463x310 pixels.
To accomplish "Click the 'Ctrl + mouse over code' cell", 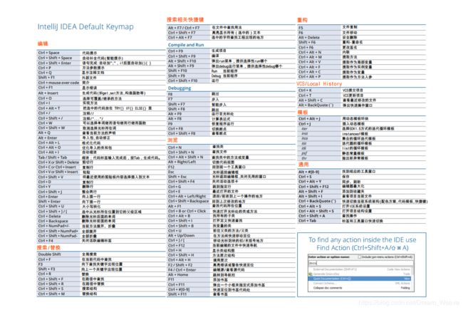I will pyautogui.click(x=58, y=83).
